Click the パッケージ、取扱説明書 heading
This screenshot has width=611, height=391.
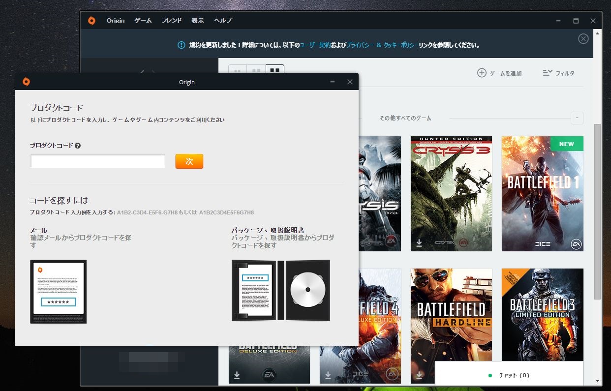pyautogui.click(x=268, y=230)
